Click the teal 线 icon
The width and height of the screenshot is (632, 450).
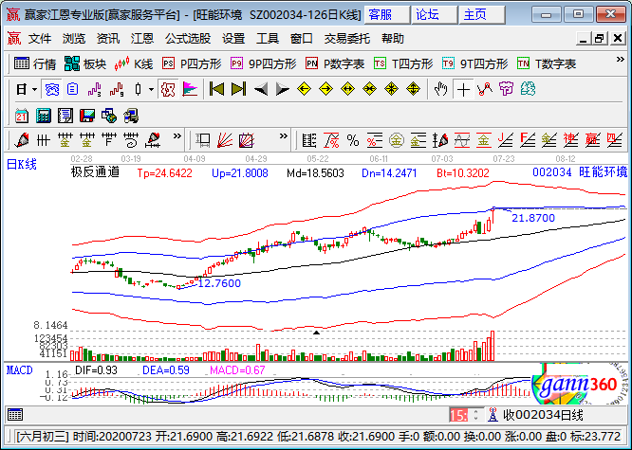tap(528, 89)
